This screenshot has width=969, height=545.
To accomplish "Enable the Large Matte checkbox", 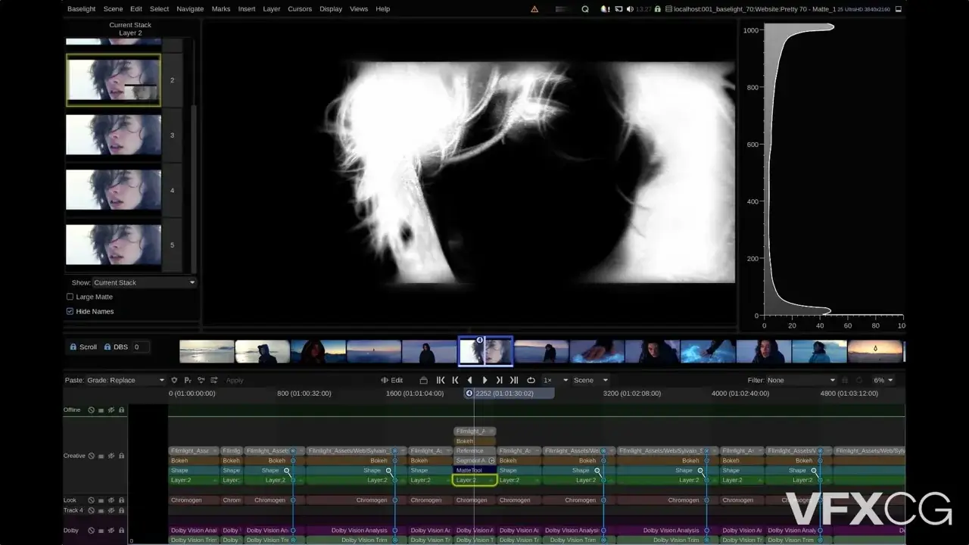I will [70, 297].
